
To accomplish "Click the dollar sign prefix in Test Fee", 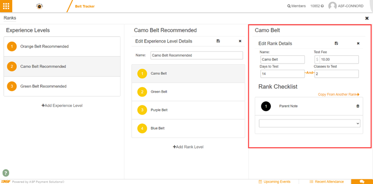I will [x=317, y=60].
